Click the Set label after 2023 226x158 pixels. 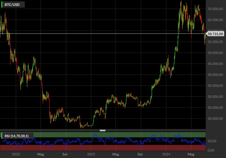tap(140, 154)
